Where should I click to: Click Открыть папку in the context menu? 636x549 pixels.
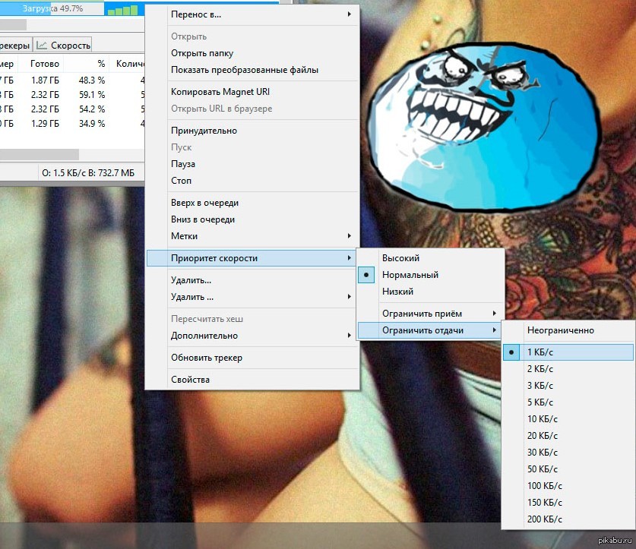pos(202,53)
